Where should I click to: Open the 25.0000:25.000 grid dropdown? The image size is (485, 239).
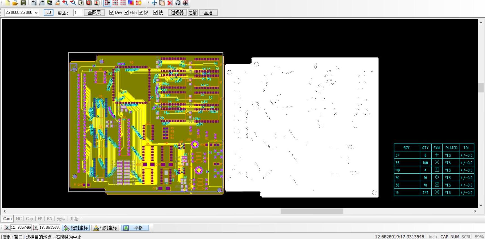[x=36, y=13]
